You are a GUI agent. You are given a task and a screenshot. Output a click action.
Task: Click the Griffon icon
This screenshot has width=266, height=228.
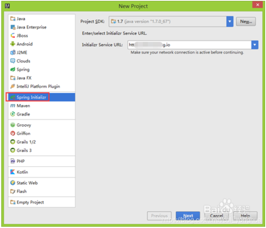pyautogui.click(x=13, y=133)
